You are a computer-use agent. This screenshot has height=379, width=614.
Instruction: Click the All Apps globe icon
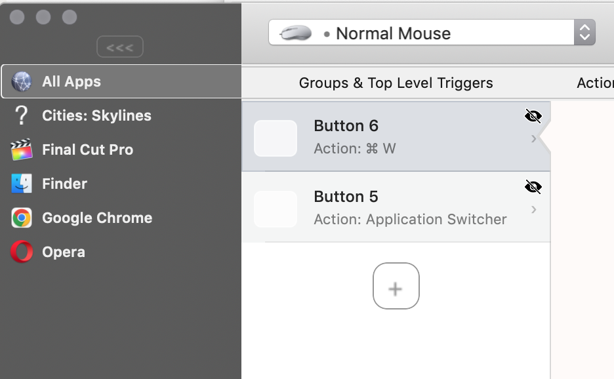click(22, 82)
